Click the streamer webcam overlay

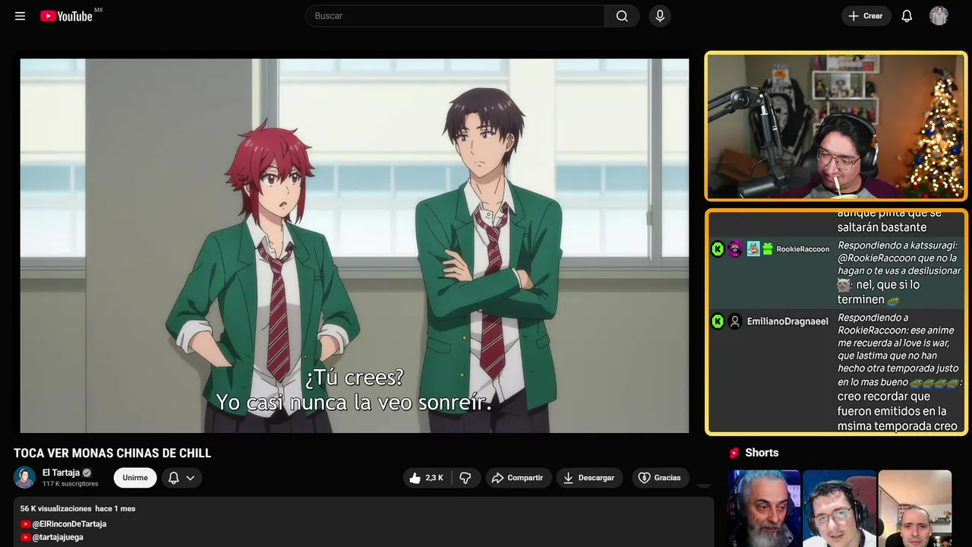836,126
